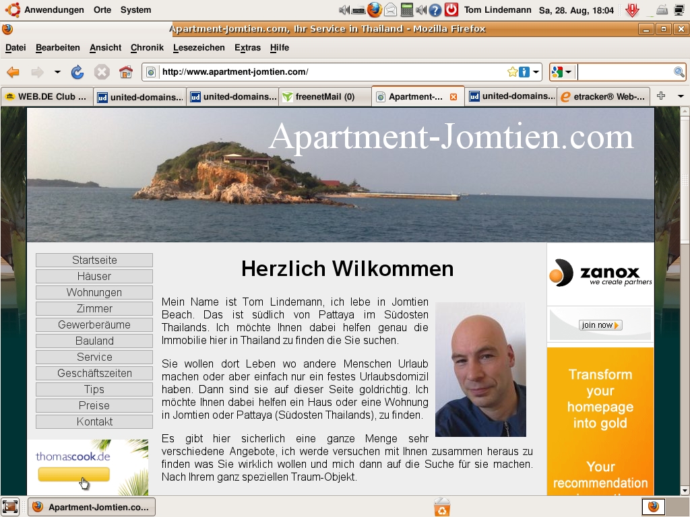Open the Hilfe menu

pos(280,48)
